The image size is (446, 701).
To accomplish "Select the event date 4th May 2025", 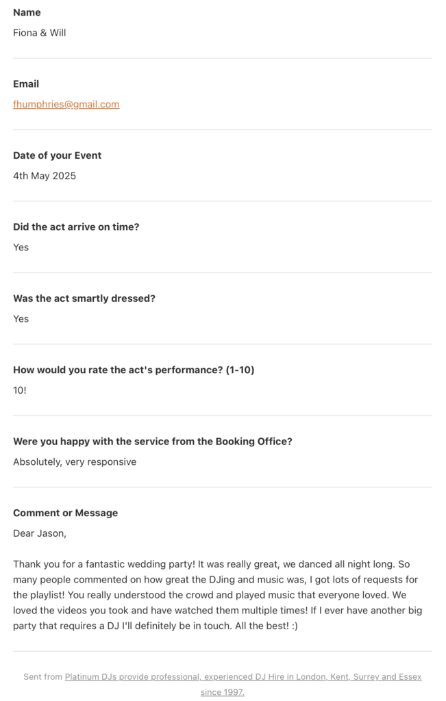I will (45, 176).
